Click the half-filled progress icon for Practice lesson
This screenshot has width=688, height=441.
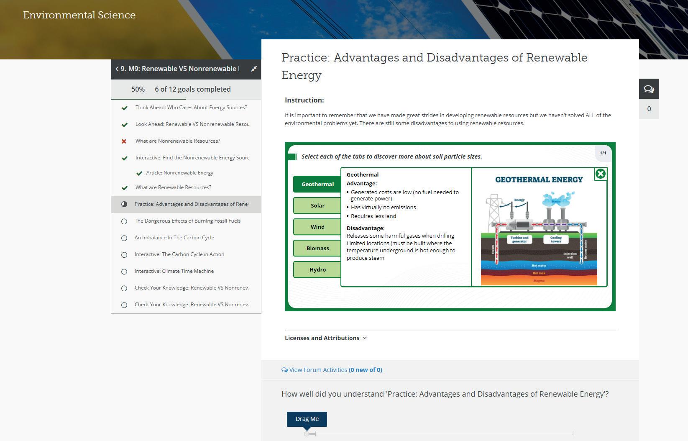click(124, 204)
